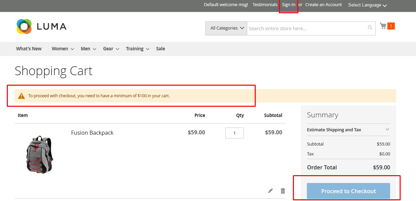Open the All Categories dropdown

click(226, 28)
